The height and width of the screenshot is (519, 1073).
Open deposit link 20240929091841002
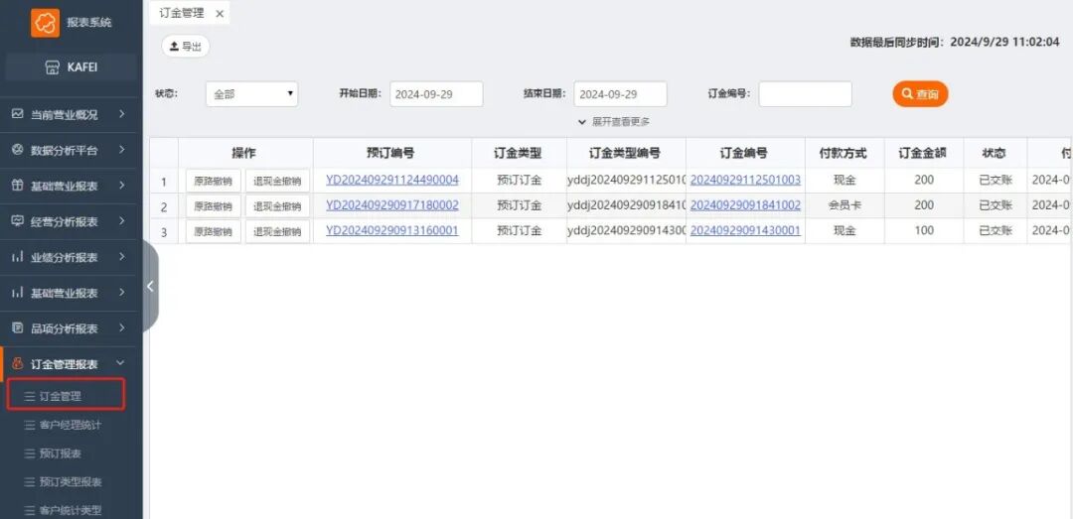click(745, 205)
